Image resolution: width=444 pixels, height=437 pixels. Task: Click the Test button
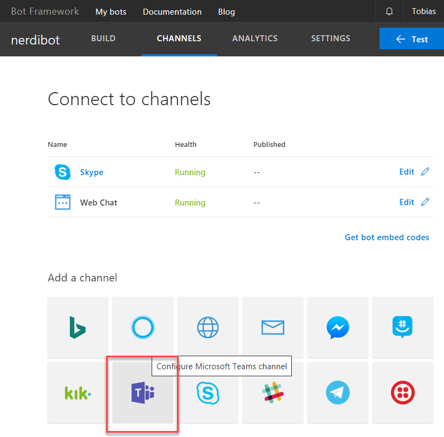412,38
